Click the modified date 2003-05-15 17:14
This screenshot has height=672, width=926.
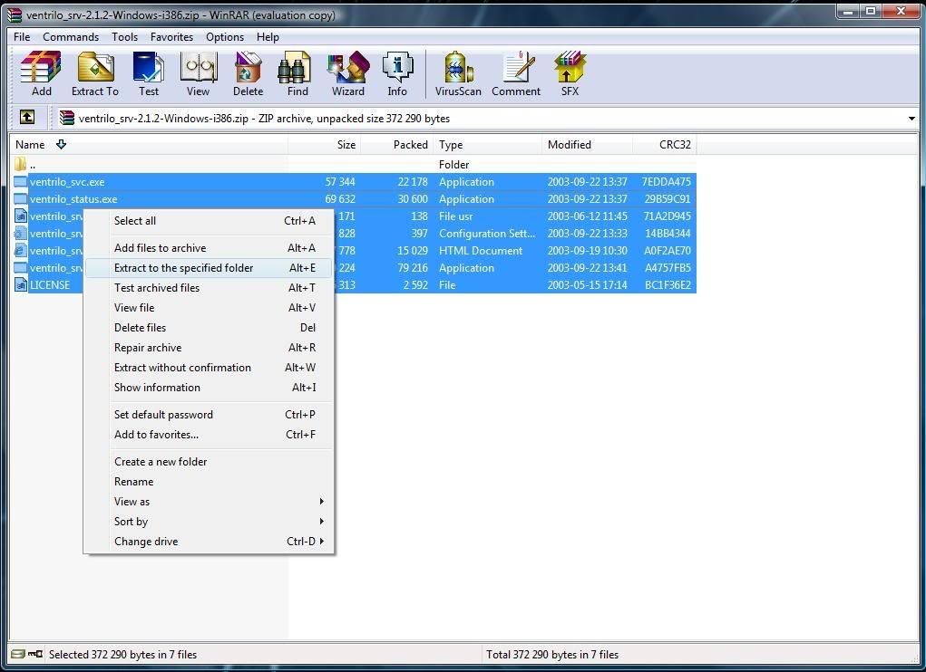[x=587, y=284]
